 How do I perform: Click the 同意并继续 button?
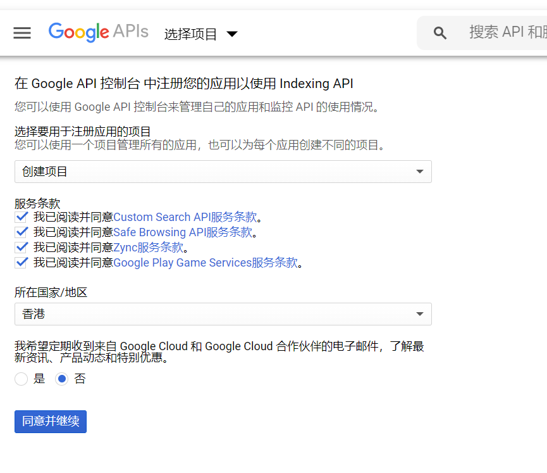[51, 422]
